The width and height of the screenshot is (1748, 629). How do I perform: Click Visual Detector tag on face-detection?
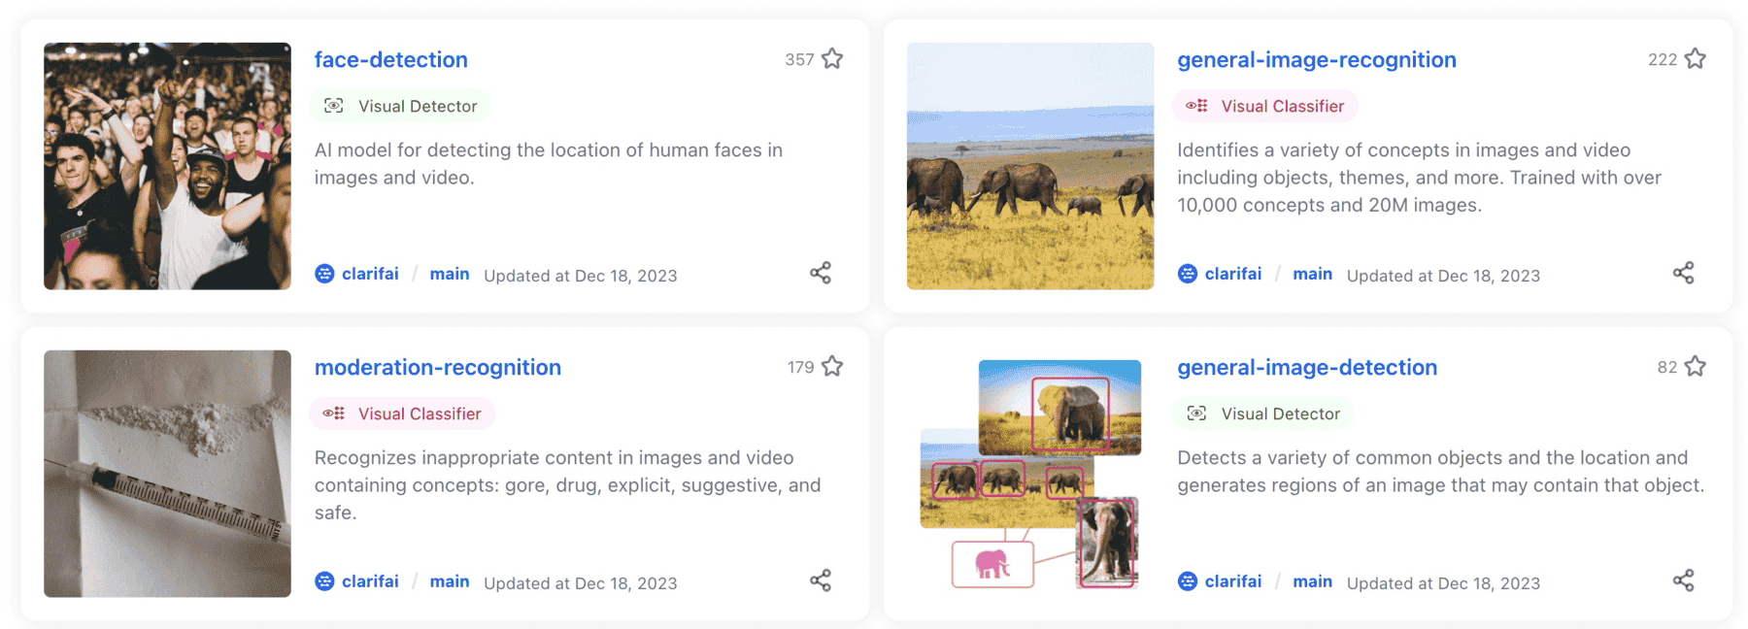coord(401,106)
